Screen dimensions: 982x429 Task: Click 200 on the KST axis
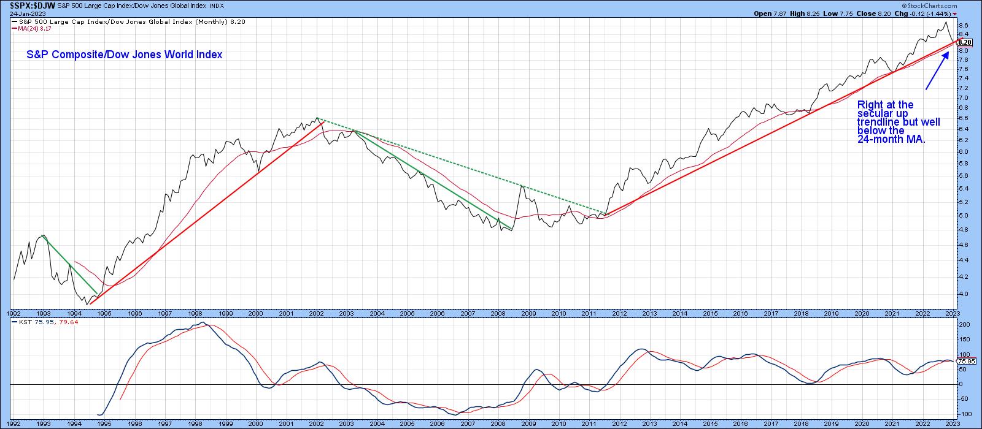pos(964,324)
